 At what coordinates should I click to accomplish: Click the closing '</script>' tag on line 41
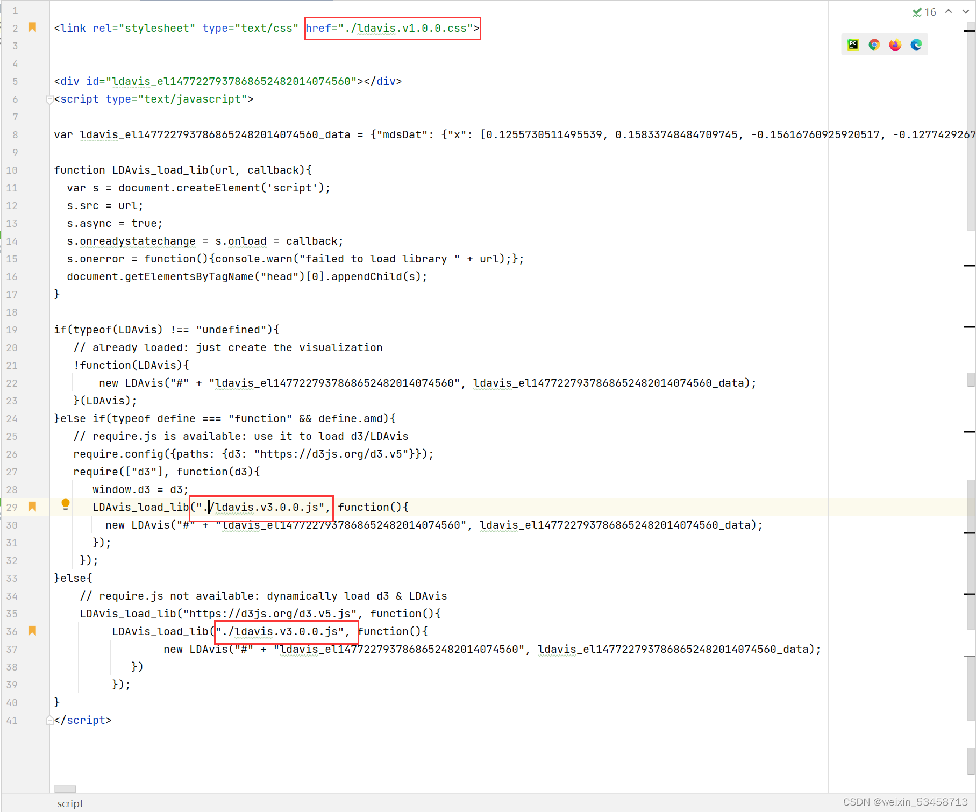tap(83, 720)
